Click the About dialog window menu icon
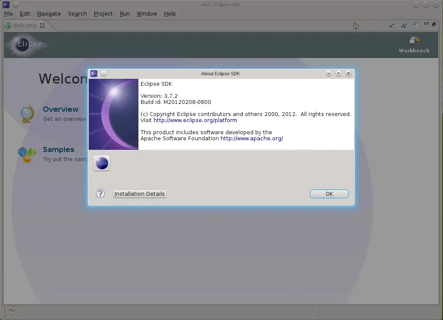The image size is (443, 320). (x=94, y=74)
